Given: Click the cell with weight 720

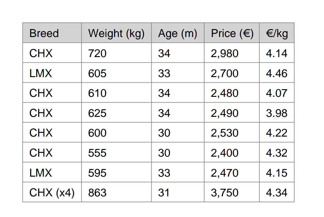Looking at the screenshot, I should (116, 53).
